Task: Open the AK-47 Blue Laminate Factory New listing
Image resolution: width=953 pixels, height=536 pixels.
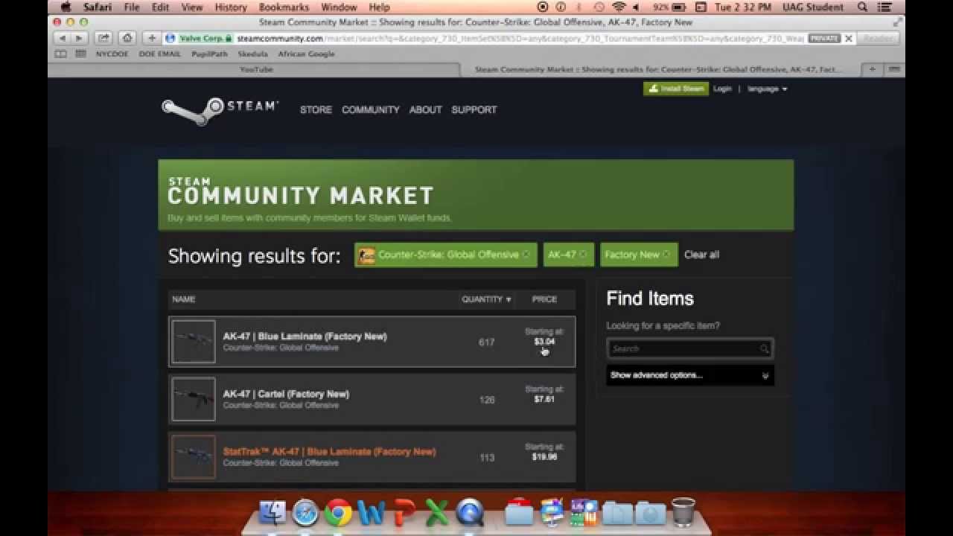Action: click(372, 342)
